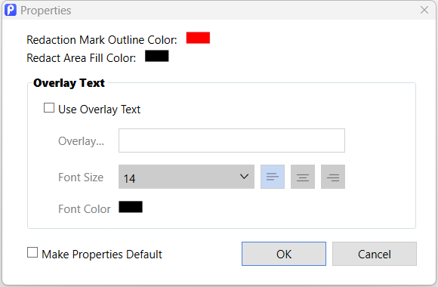Enable the Use Overlay Text checkbox
The width and height of the screenshot is (438, 287).
49,108
